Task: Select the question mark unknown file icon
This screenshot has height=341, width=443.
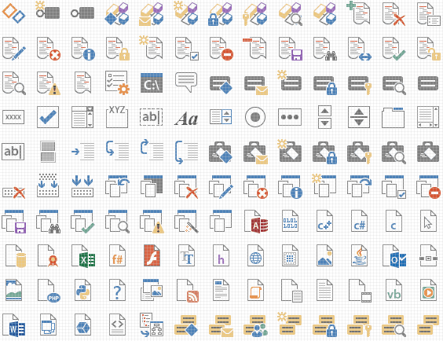Action: click(117, 290)
